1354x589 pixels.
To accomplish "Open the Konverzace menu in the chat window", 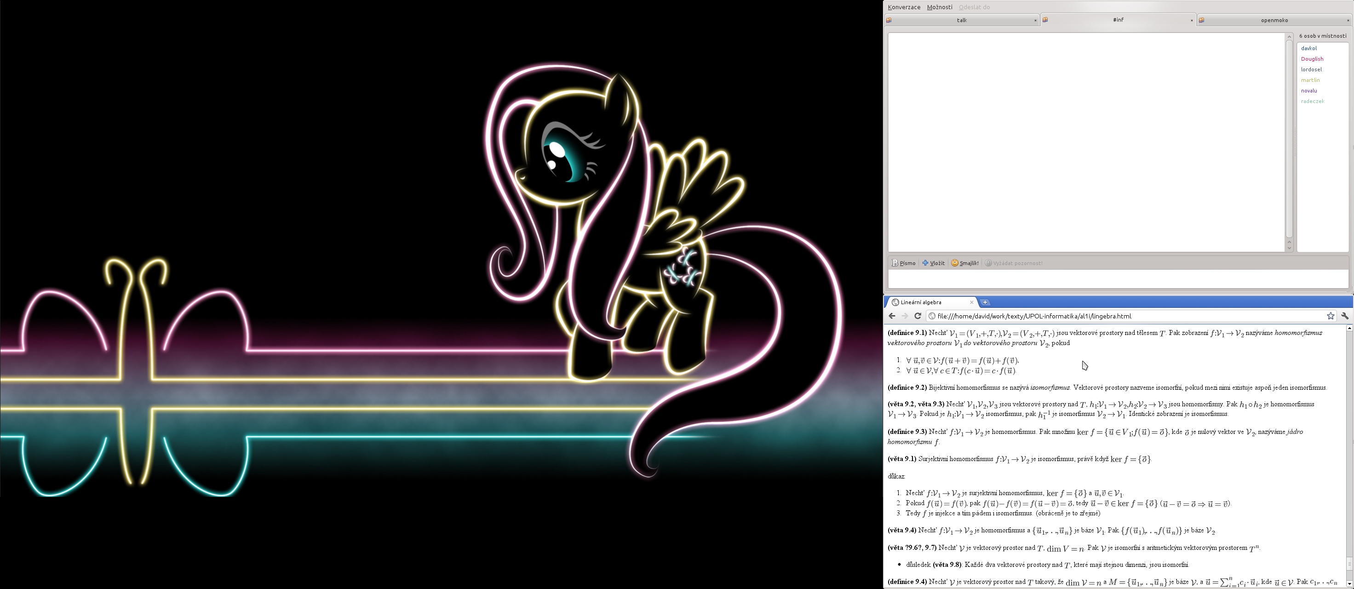I will pyautogui.click(x=904, y=7).
